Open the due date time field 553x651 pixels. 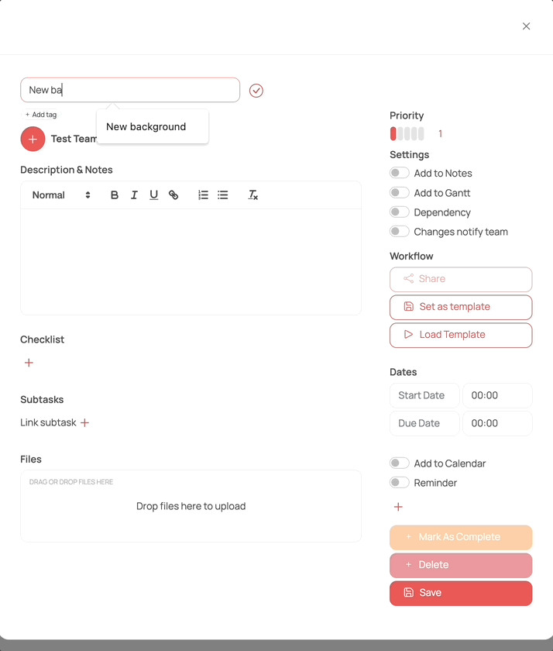click(x=497, y=423)
